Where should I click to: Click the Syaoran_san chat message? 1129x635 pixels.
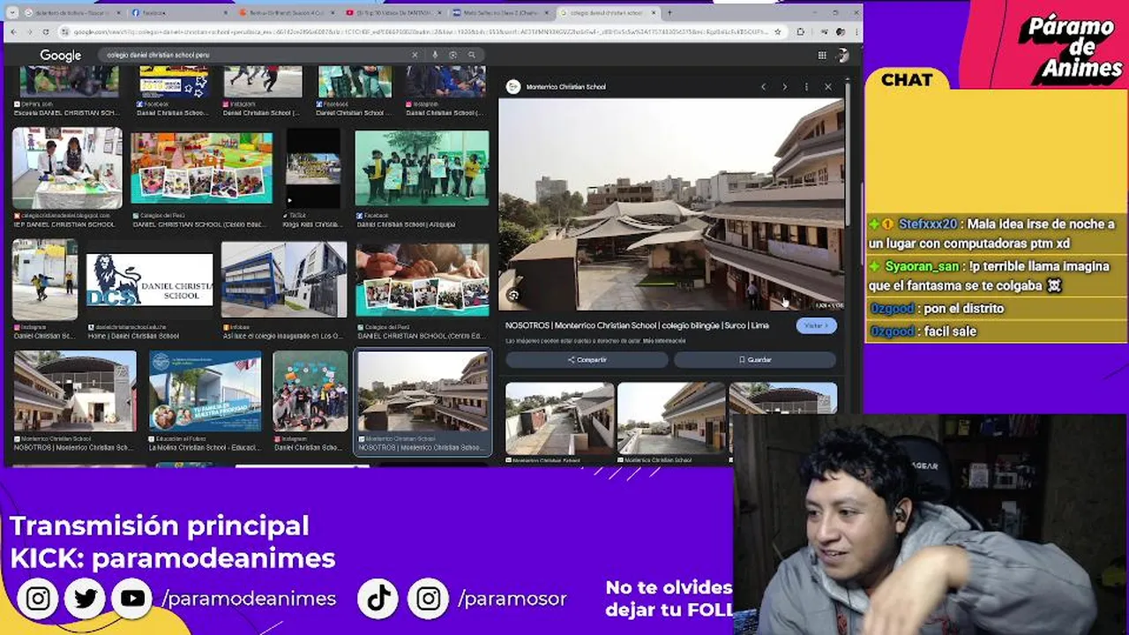point(996,276)
